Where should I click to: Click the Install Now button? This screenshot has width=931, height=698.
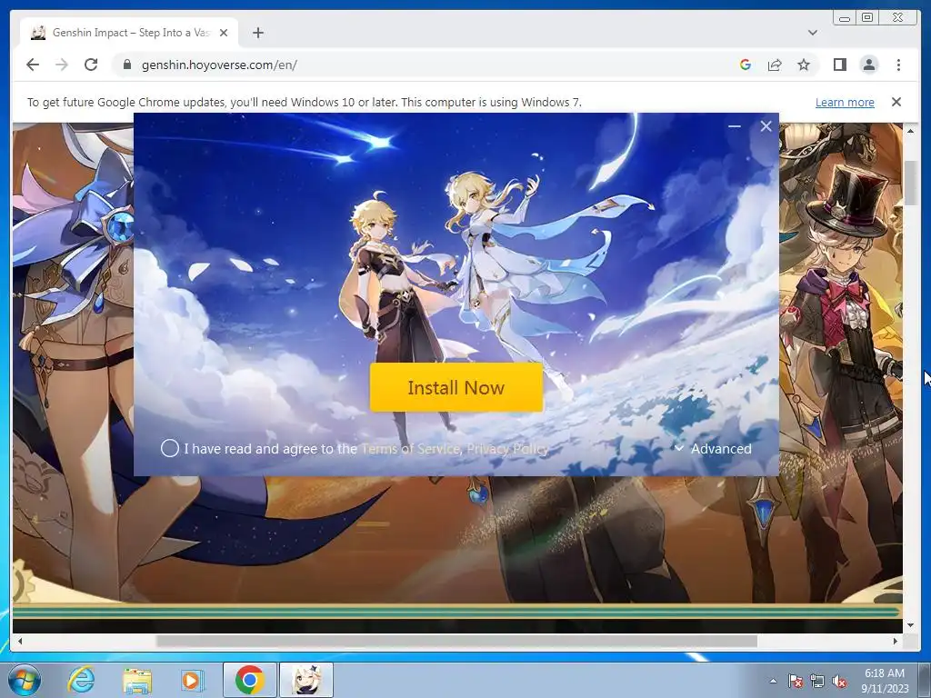456,387
